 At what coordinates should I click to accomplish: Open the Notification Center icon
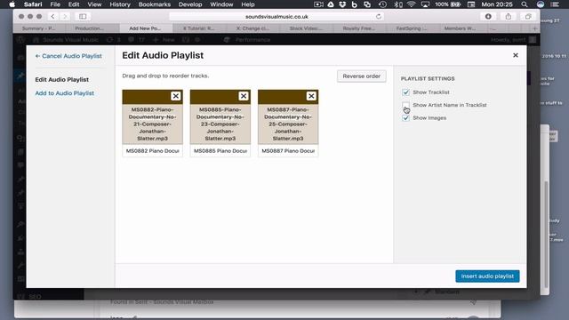(x=555, y=4)
